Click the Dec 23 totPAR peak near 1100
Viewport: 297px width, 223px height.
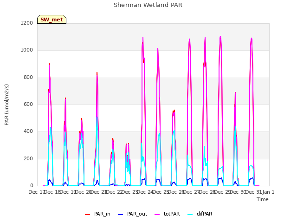pos(143,38)
